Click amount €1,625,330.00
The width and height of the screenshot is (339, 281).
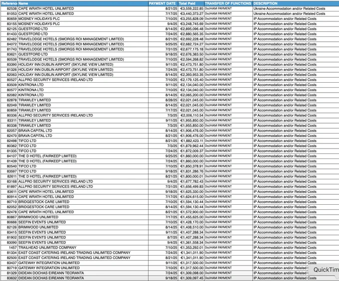[192, 192]
